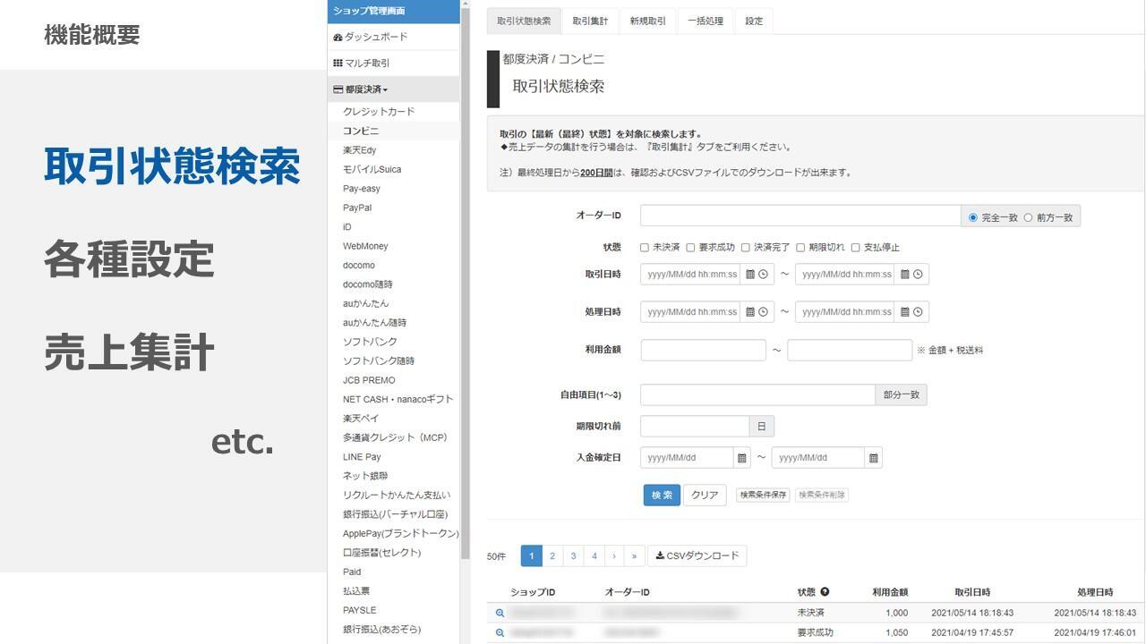This screenshot has width=1146, height=644.
Task: Select ソフトバンク随時 in the sidebar
Action: click(379, 361)
